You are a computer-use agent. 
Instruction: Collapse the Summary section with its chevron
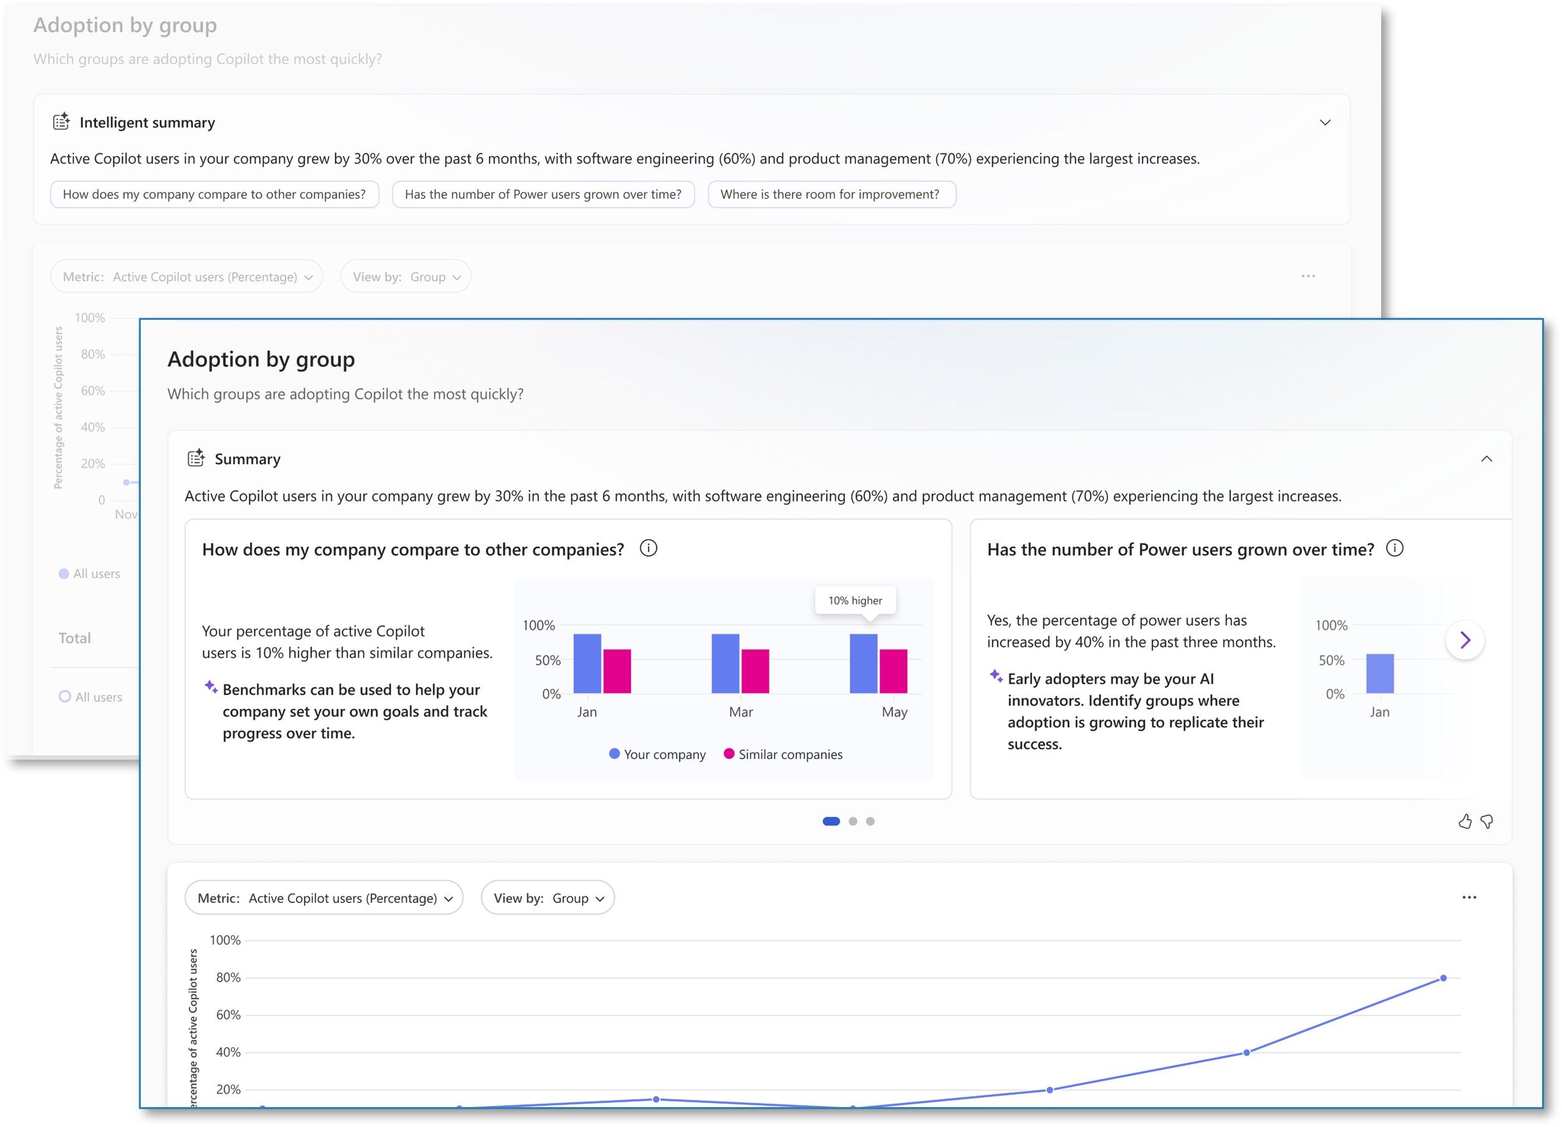pos(1487,458)
